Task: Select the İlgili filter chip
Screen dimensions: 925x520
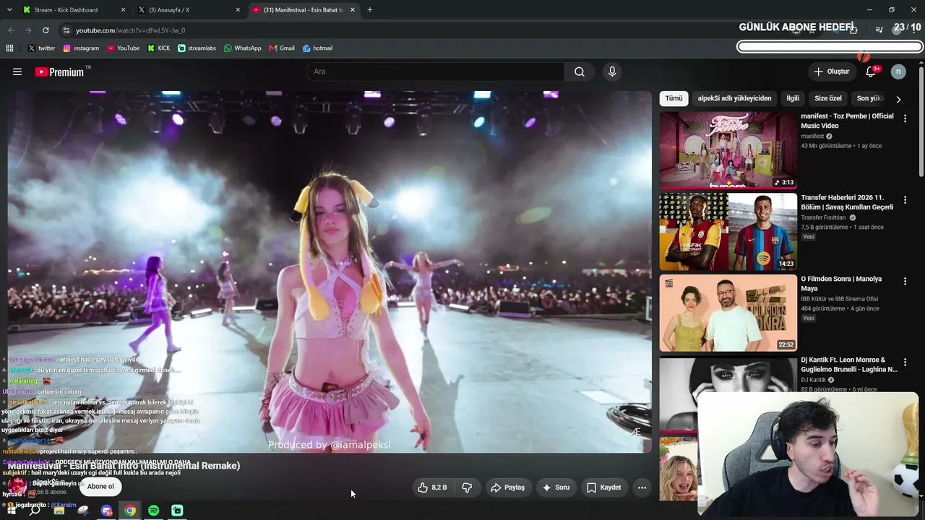Action: pyautogui.click(x=793, y=98)
